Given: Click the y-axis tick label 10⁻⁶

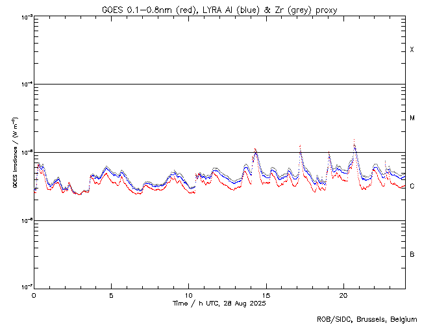Looking at the screenshot, I should pyautogui.click(x=24, y=220).
